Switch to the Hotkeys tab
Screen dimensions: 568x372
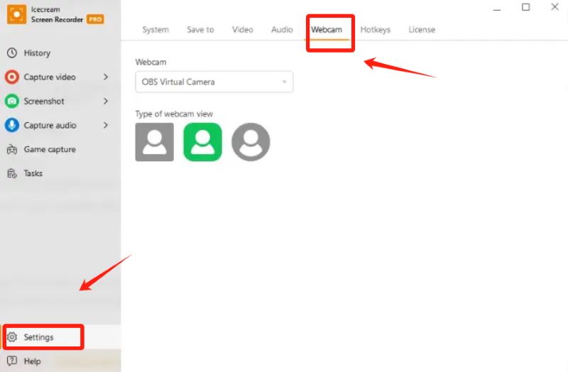point(376,30)
